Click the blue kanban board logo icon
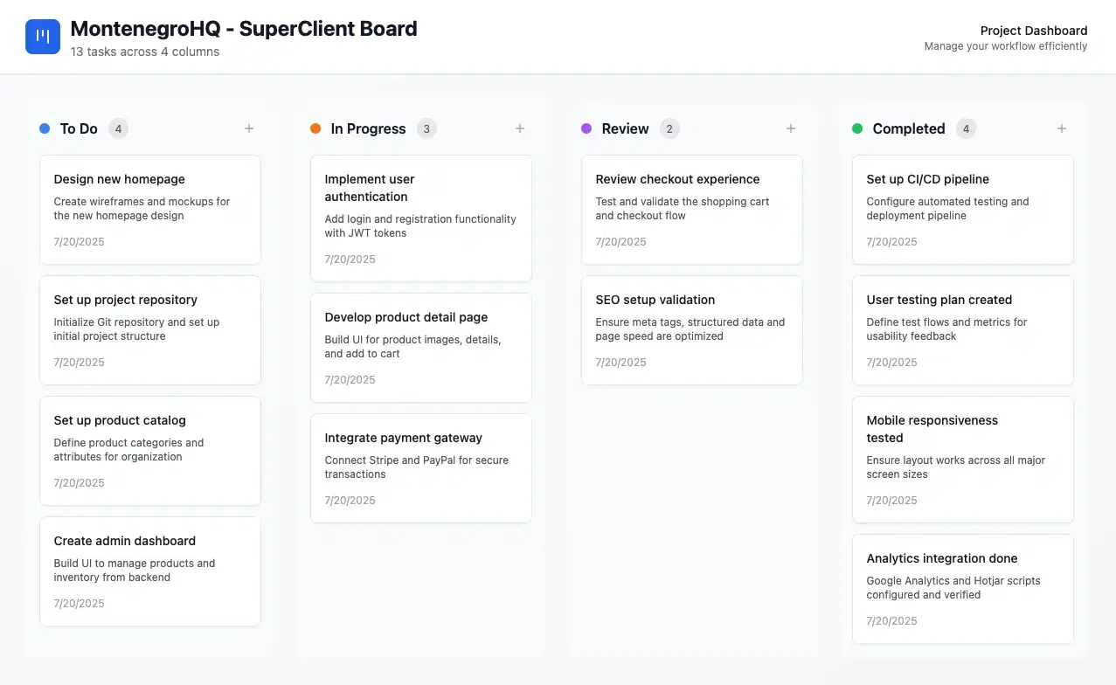 (43, 37)
